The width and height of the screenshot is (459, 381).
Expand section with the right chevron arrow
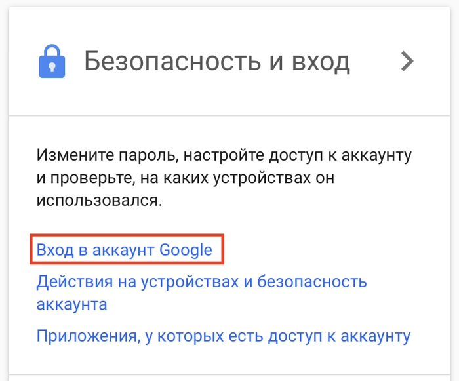coord(408,62)
